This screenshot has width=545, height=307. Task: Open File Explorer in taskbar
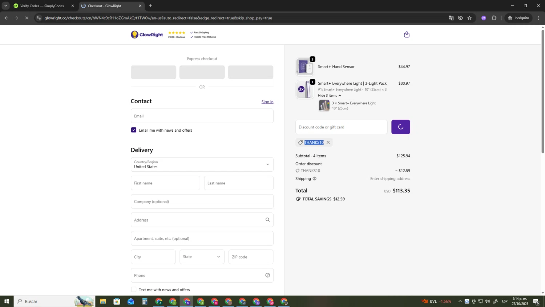click(103, 301)
